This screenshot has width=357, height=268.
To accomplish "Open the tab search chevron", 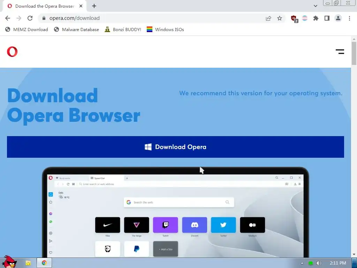I will [315, 6].
